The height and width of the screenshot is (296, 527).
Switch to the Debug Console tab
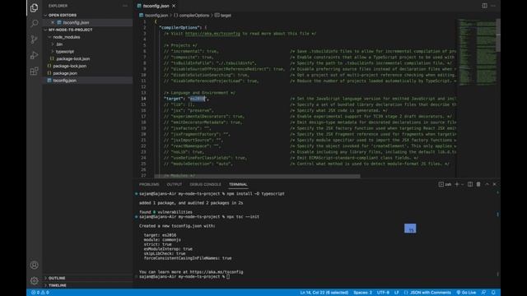point(205,184)
